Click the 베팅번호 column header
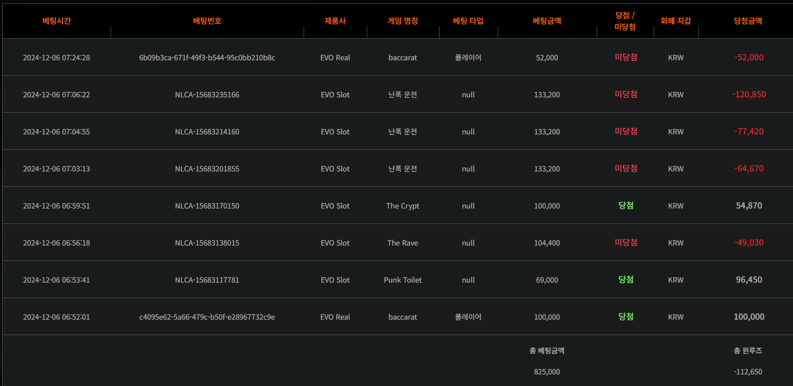This screenshot has width=793, height=386. (x=207, y=21)
